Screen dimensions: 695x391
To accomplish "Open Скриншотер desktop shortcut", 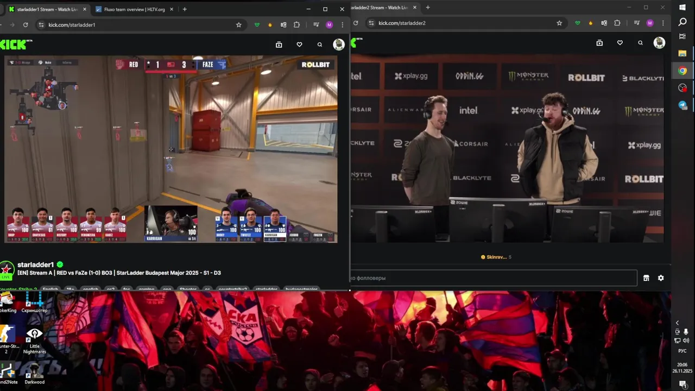I will 34,303.
